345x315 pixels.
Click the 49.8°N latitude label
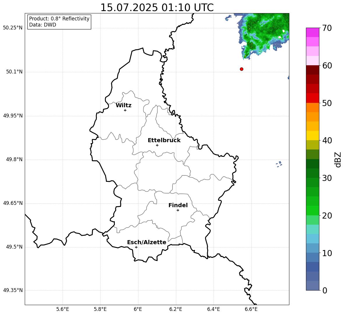point(15,159)
